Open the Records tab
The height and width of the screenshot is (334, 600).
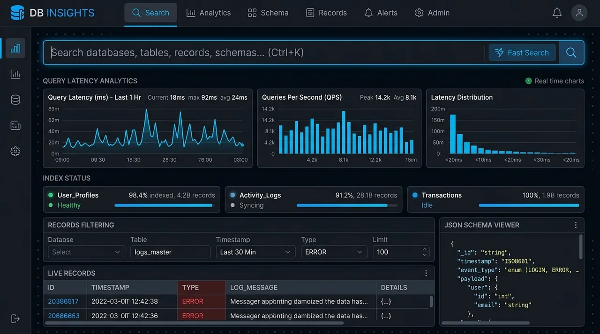pos(326,13)
